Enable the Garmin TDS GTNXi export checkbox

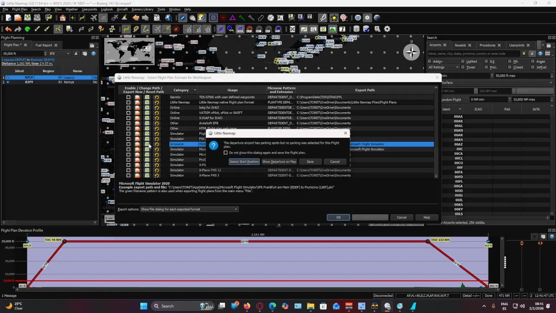tap(128, 97)
